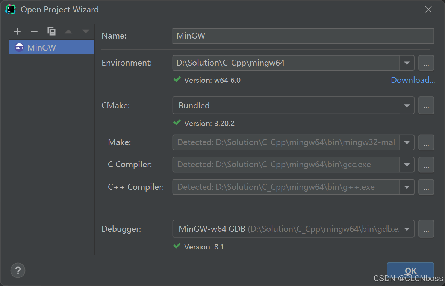Move the toolchain up in the list
Image resolution: width=445 pixels, height=286 pixels.
[x=68, y=31]
